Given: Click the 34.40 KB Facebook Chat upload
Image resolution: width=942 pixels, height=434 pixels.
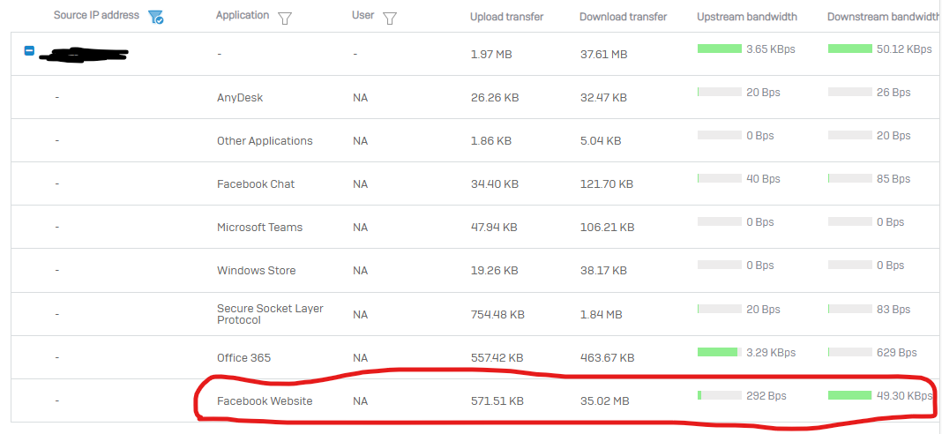Looking at the screenshot, I should [x=495, y=184].
